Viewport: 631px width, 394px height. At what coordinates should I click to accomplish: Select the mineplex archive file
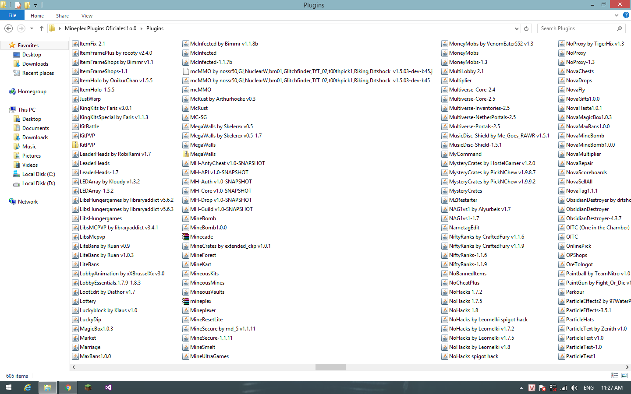click(x=186, y=301)
